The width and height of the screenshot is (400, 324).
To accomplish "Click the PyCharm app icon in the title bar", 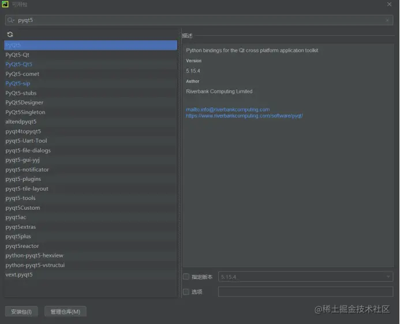I will coord(5,4).
